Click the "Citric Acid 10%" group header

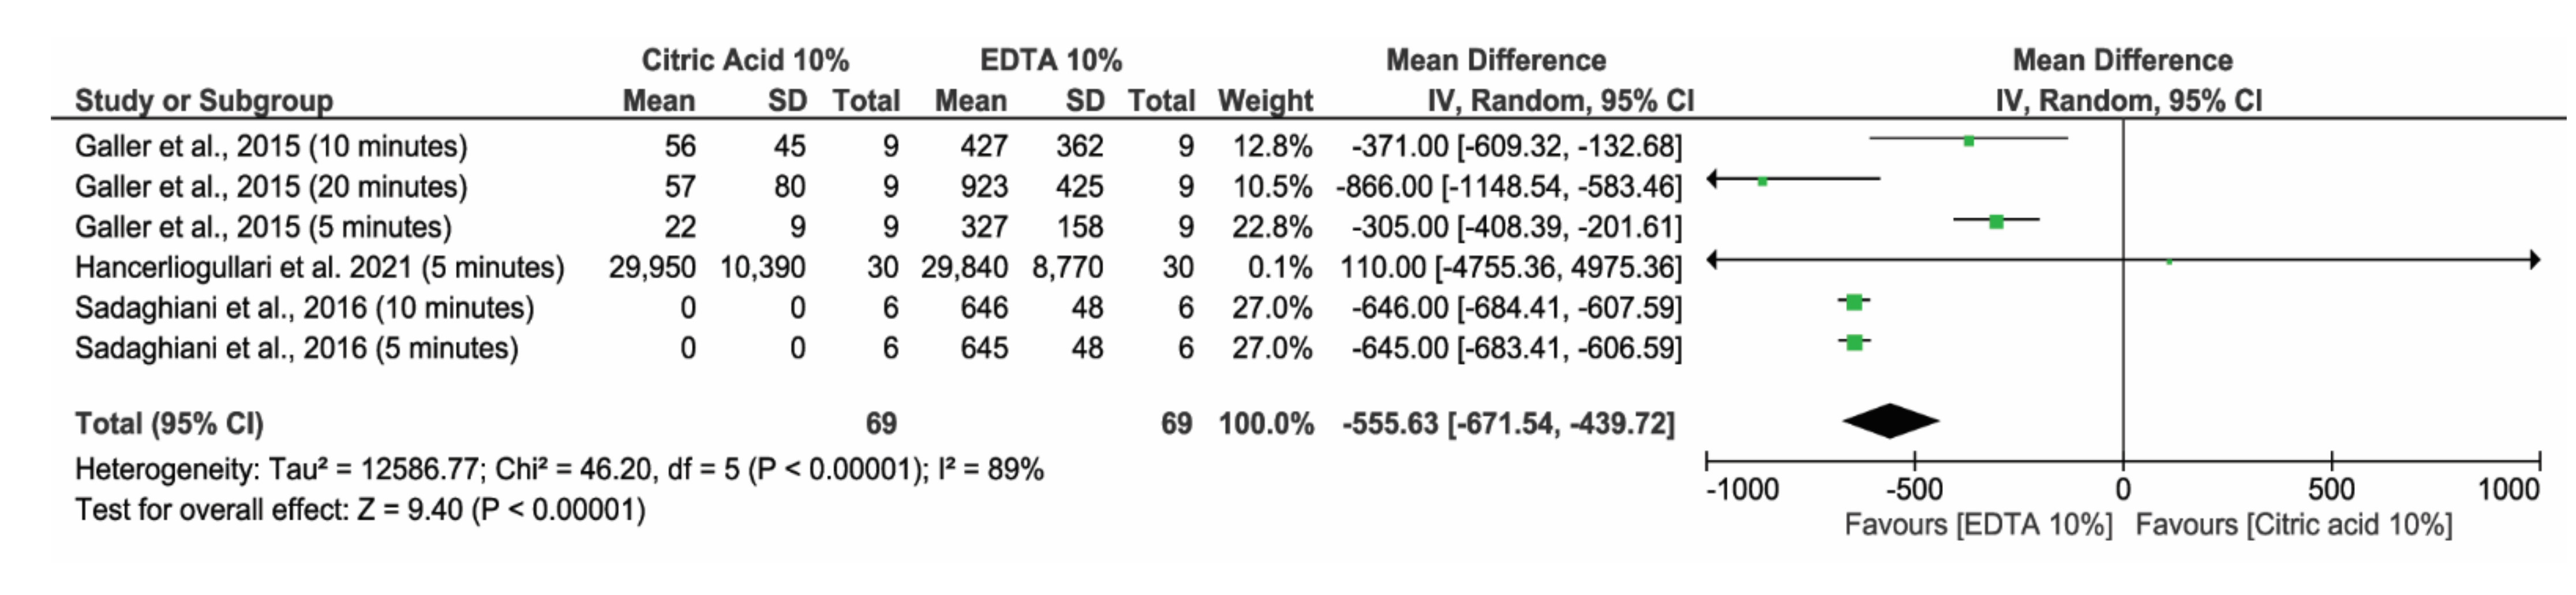click(745, 61)
